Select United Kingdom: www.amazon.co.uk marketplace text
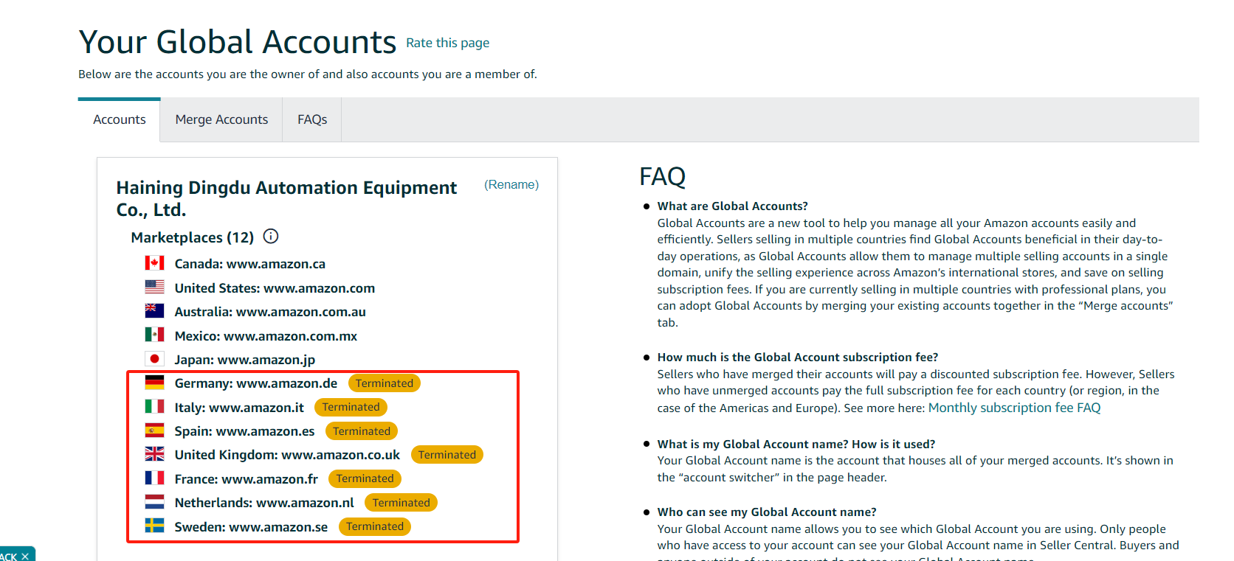Image resolution: width=1234 pixels, height=561 pixels. point(287,455)
